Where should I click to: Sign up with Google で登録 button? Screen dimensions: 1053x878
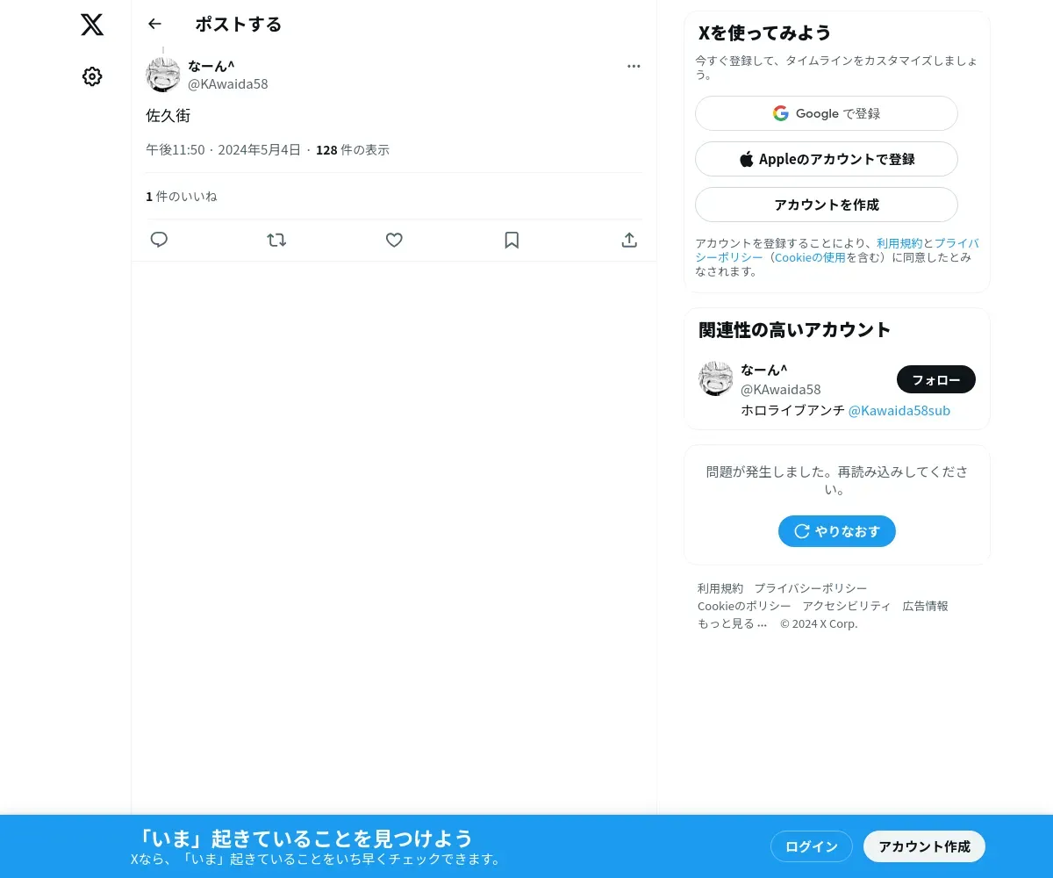[x=827, y=113]
